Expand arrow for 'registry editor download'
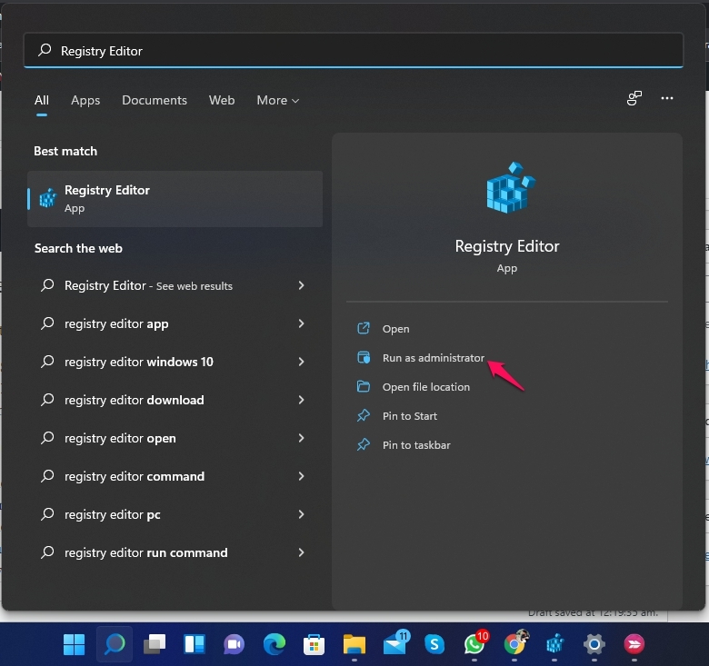This screenshot has width=709, height=666. 301,400
